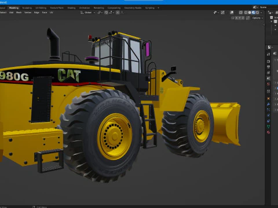The width and height of the screenshot is (278, 208).
Task: Open the Compositing workspace tab
Action: [x=114, y=8]
